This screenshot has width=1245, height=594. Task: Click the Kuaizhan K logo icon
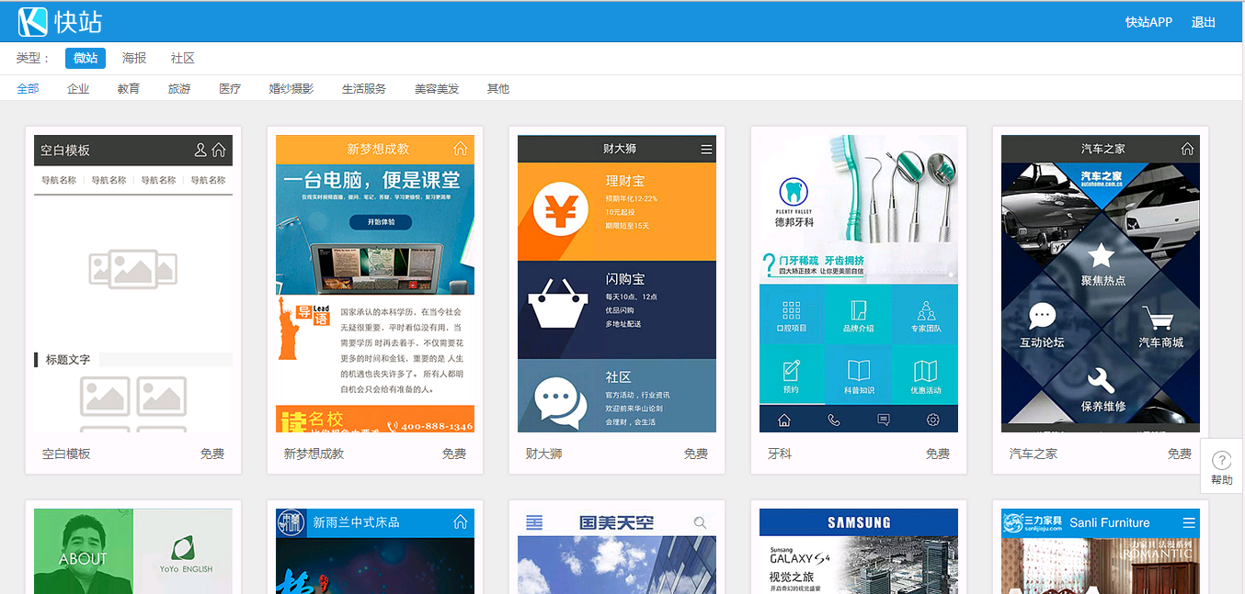(32, 21)
